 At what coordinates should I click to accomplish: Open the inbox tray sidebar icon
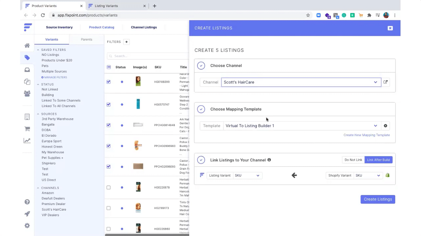pyautogui.click(x=27, y=70)
